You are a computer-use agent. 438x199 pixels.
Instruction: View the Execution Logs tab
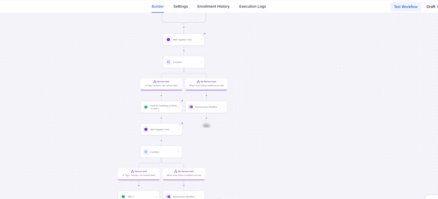(252, 6)
